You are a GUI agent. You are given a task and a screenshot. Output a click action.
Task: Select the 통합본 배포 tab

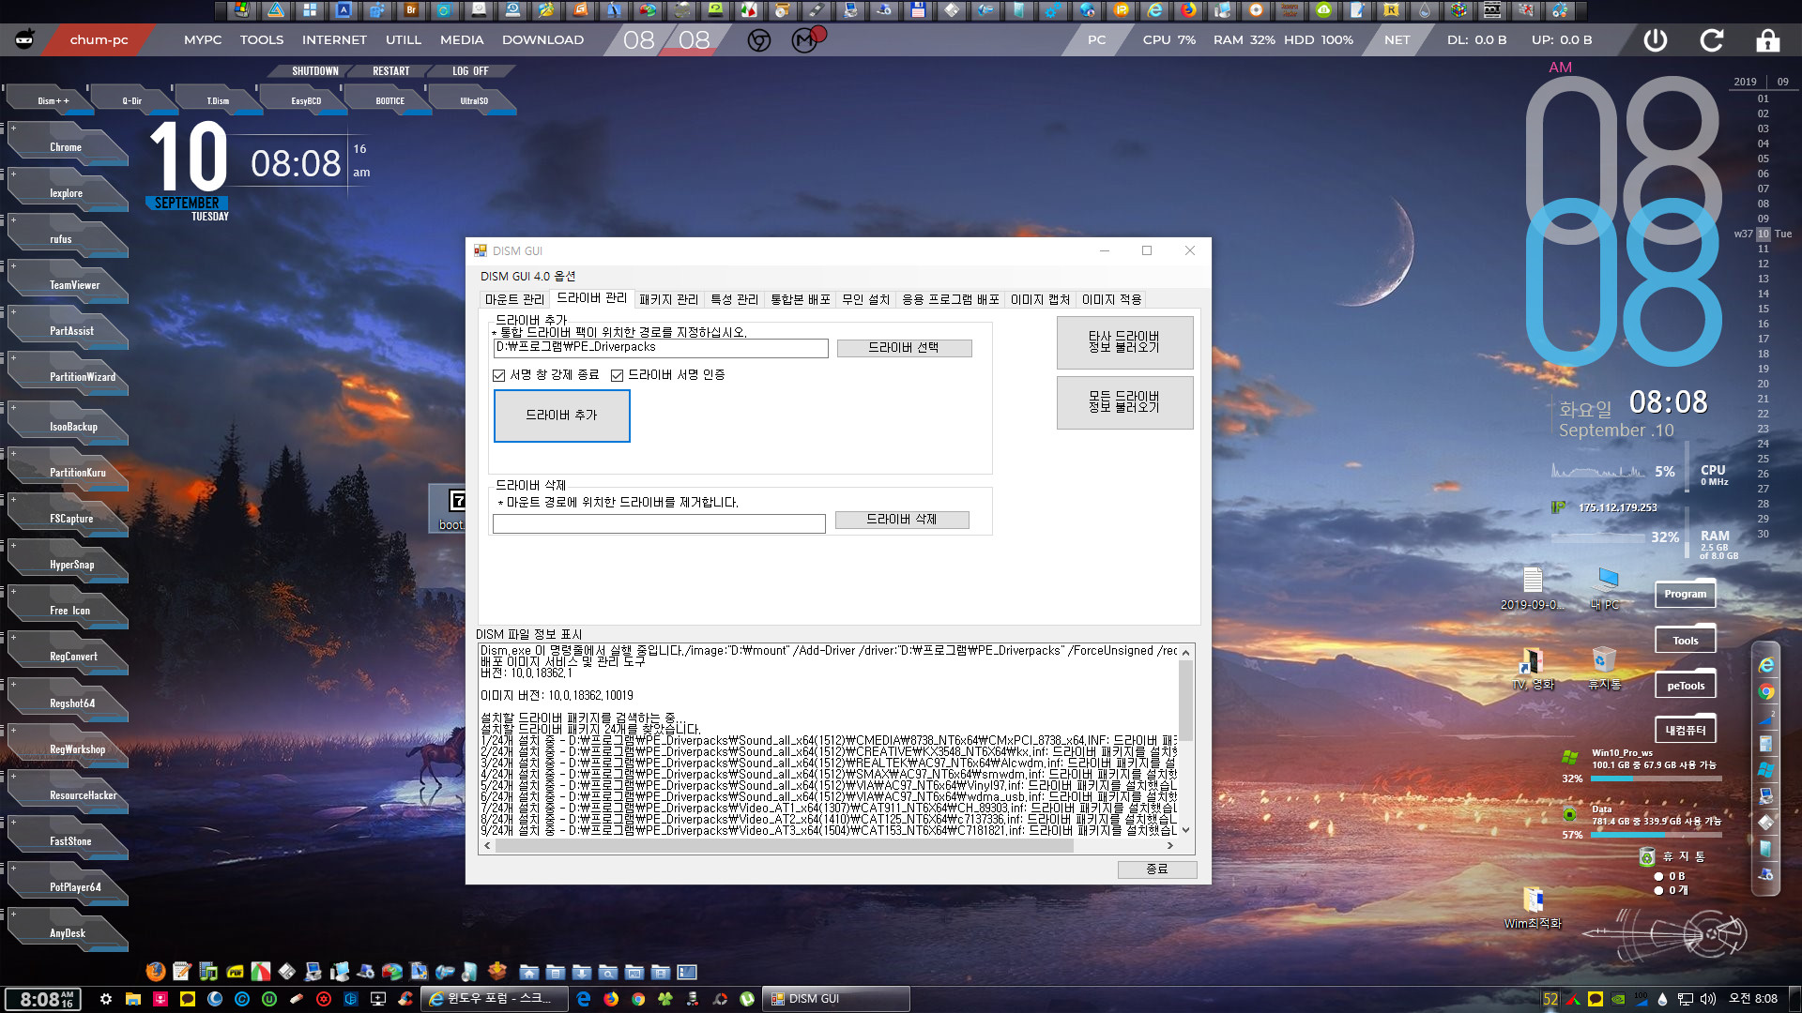click(x=801, y=299)
